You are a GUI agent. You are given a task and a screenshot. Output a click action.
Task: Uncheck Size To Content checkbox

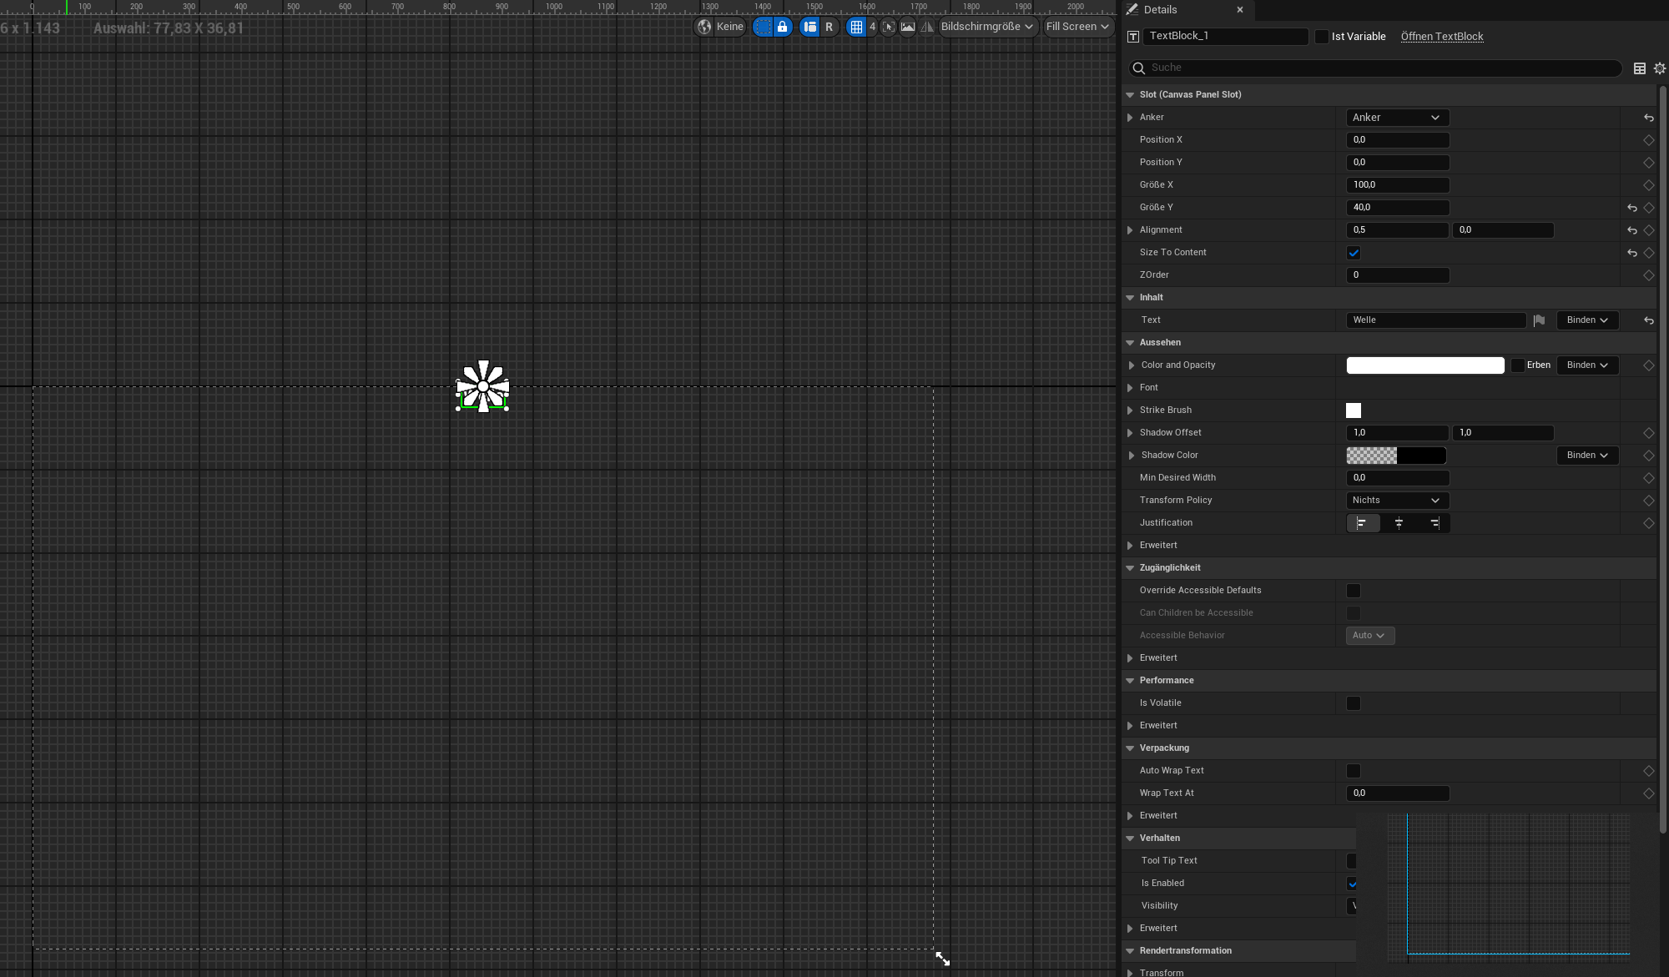click(1354, 253)
